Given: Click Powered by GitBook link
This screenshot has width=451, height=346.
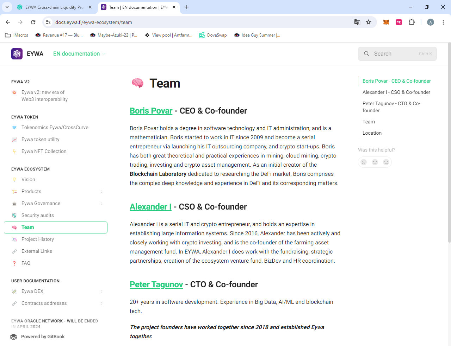Looking at the screenshot, I should 37,337.
